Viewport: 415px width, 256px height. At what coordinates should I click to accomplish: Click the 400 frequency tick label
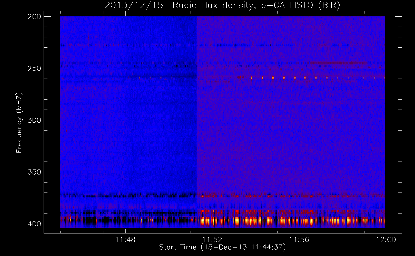(x=34, y=224)
